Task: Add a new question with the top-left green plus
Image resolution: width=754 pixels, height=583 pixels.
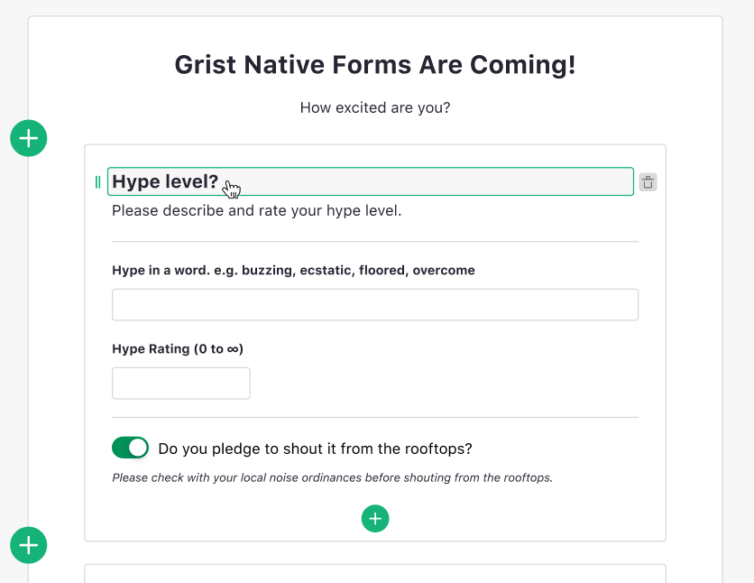Action: (x=28, y=138)
